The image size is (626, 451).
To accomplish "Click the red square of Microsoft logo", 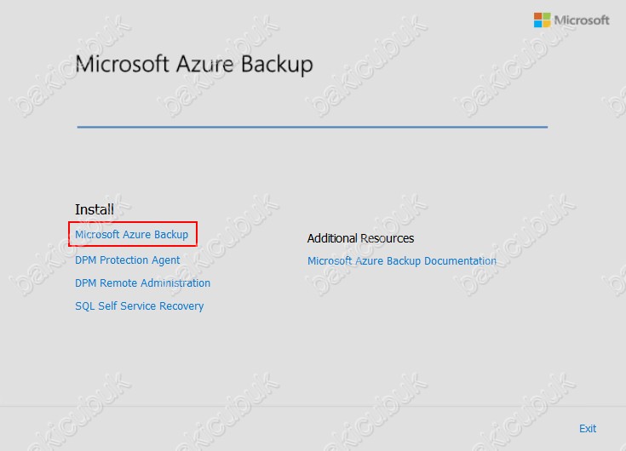I will [x=537, y=16].
